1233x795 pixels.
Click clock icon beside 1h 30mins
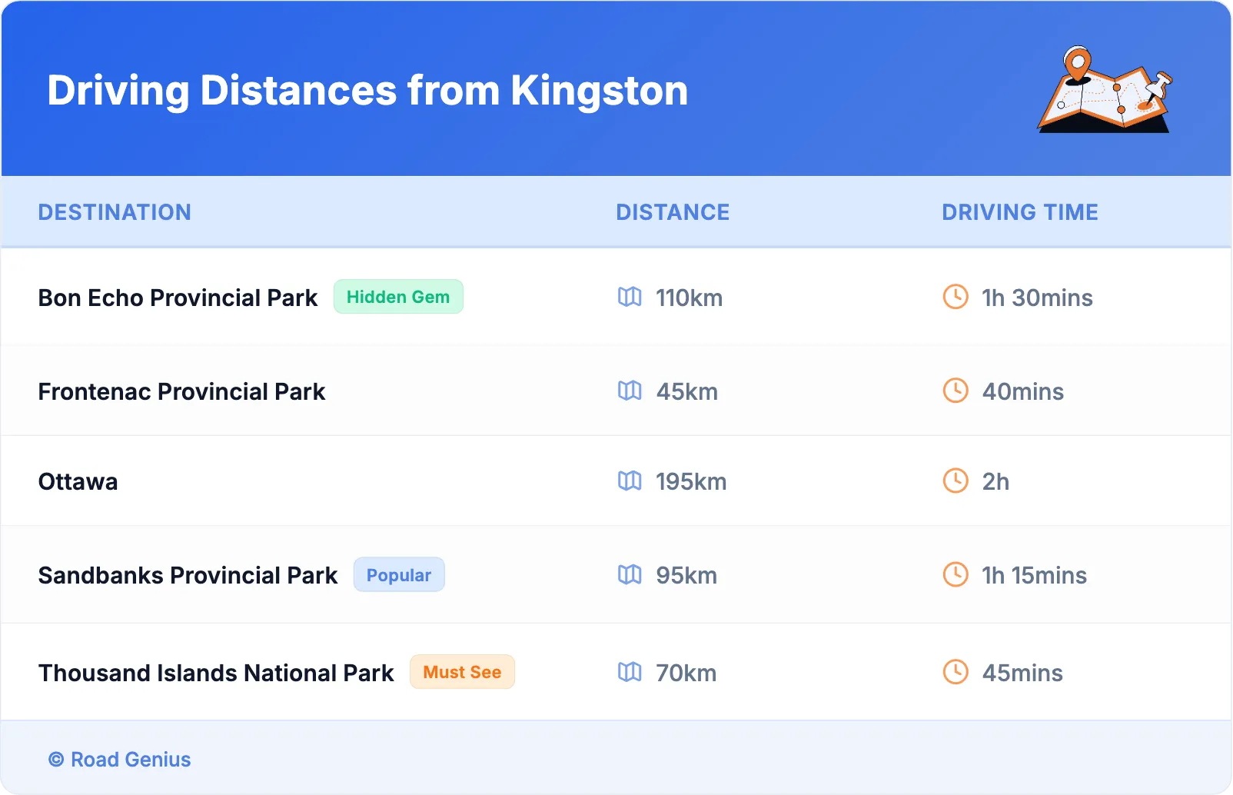pos(955,297)
